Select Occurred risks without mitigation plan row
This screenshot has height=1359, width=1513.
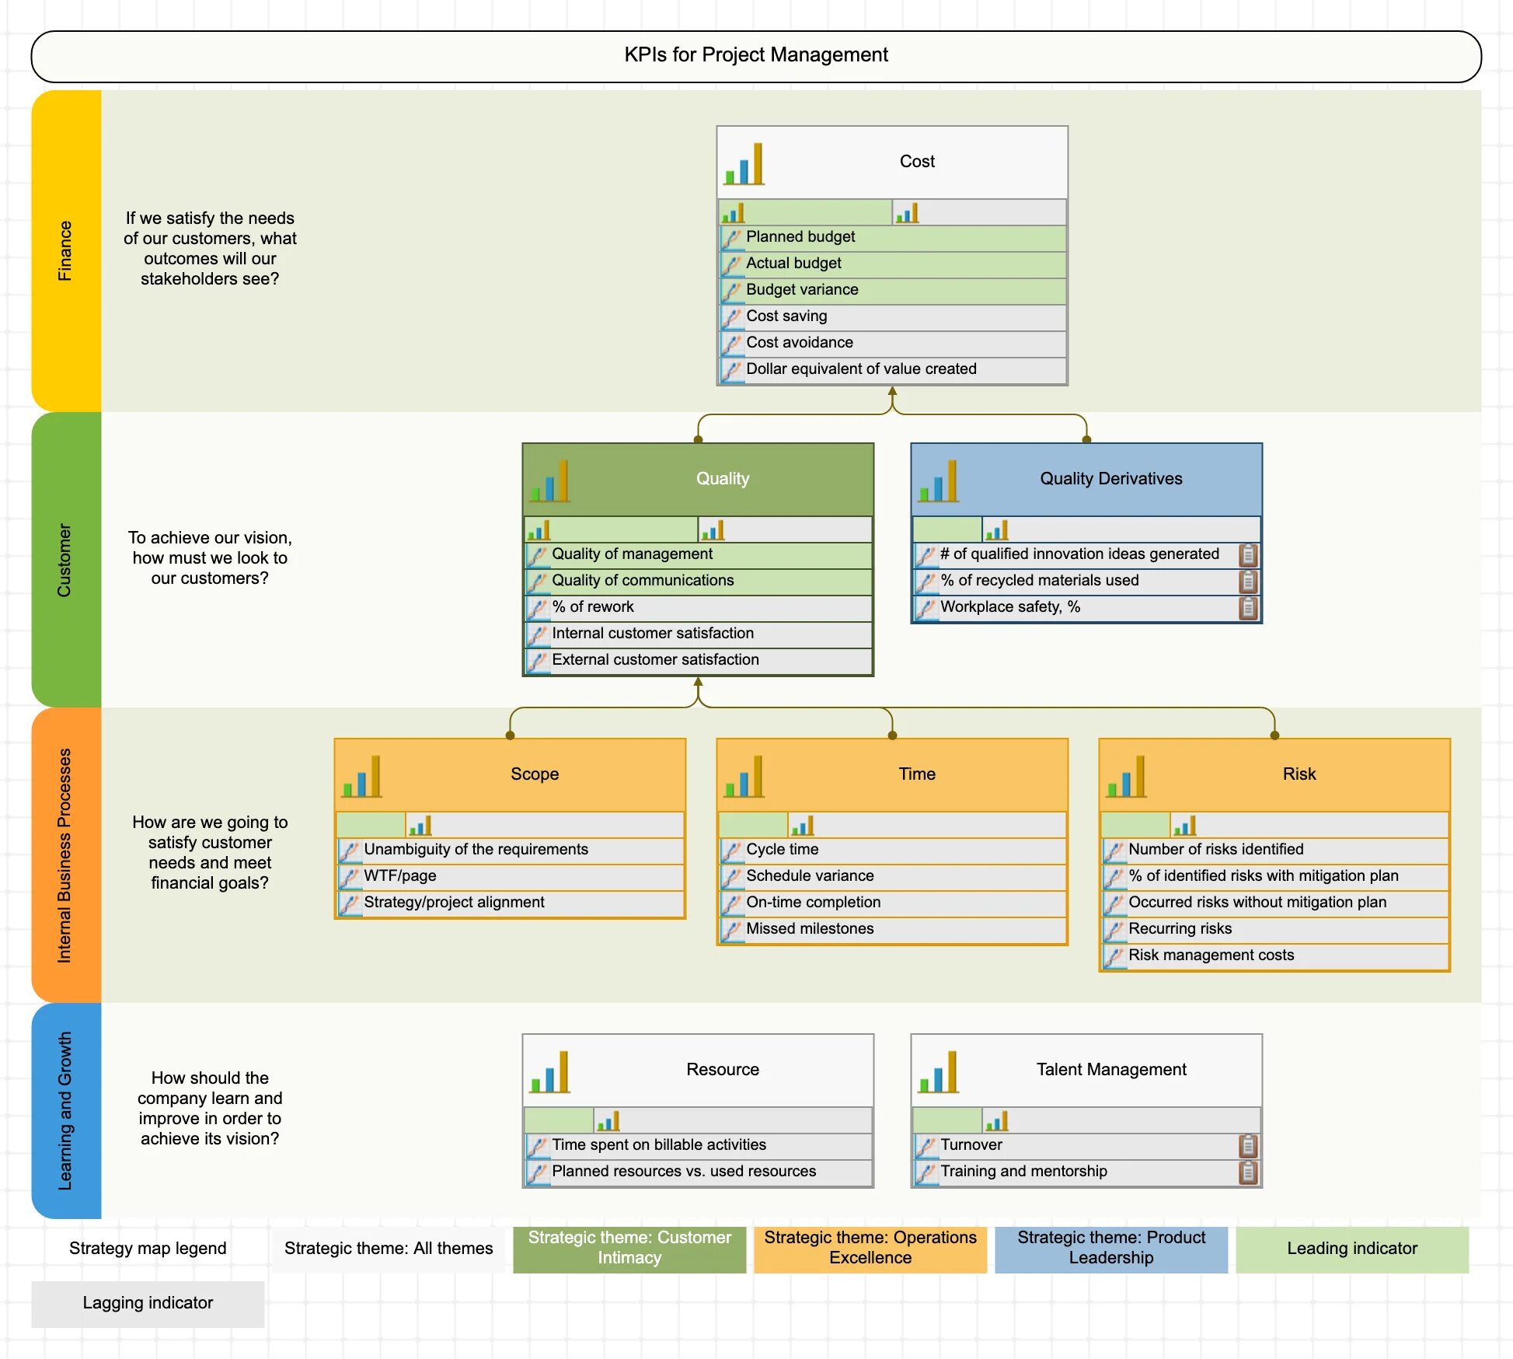click(1274, 903)
